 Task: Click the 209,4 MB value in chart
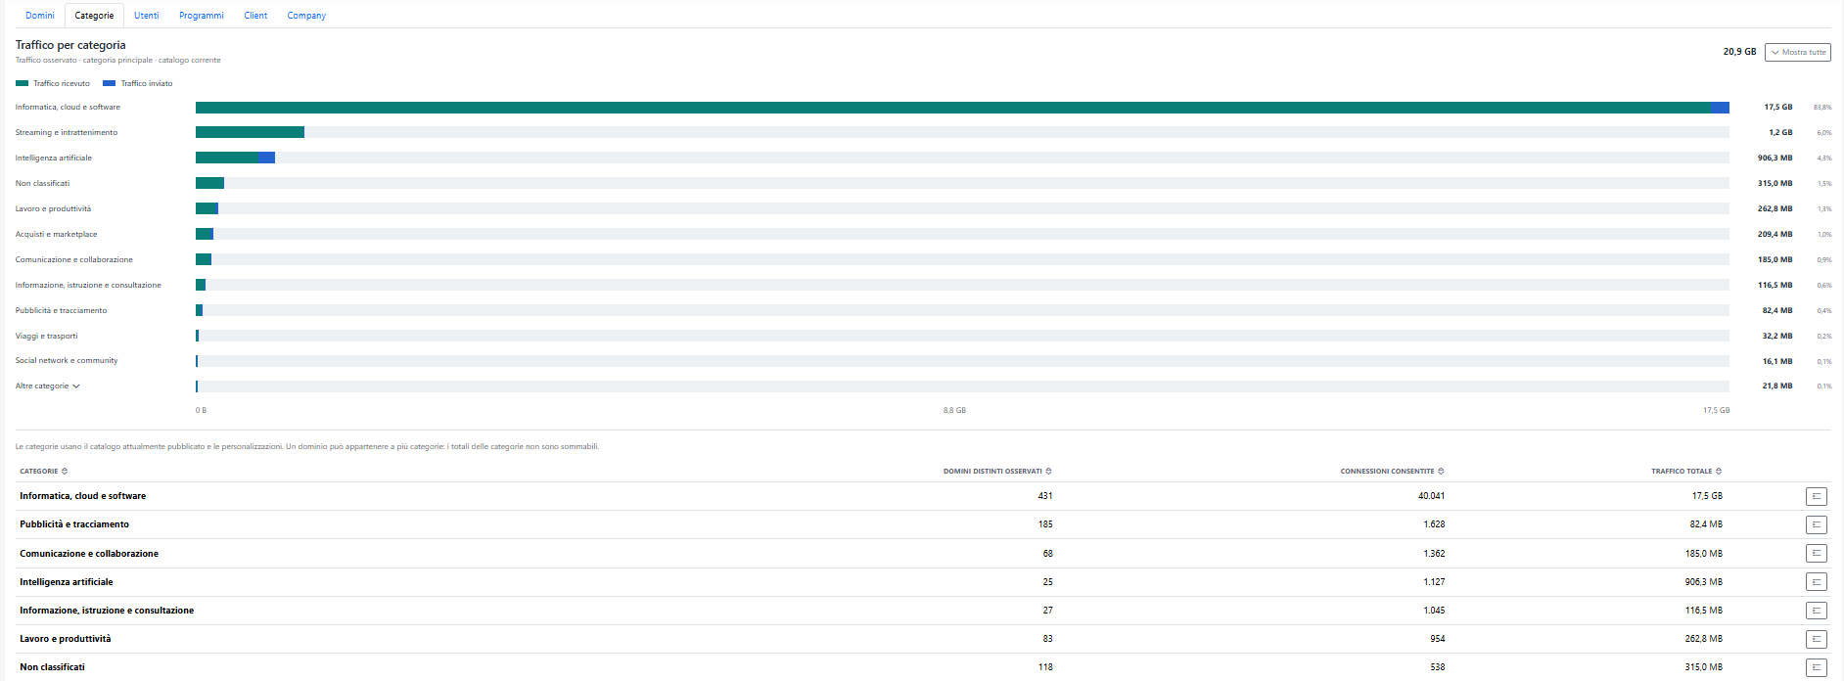[1775, 234]
